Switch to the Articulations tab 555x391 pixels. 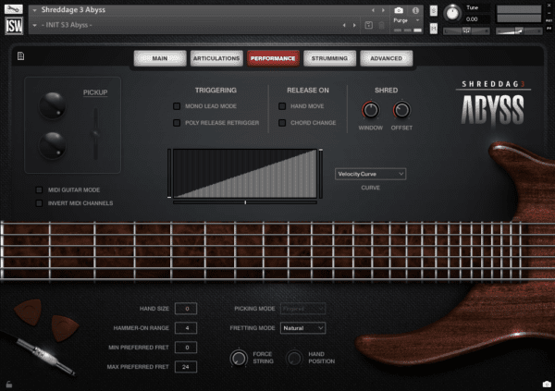(x=216, y=58)
